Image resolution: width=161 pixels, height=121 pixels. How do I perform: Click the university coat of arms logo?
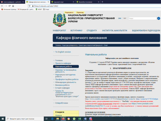(x=60, y=20)
